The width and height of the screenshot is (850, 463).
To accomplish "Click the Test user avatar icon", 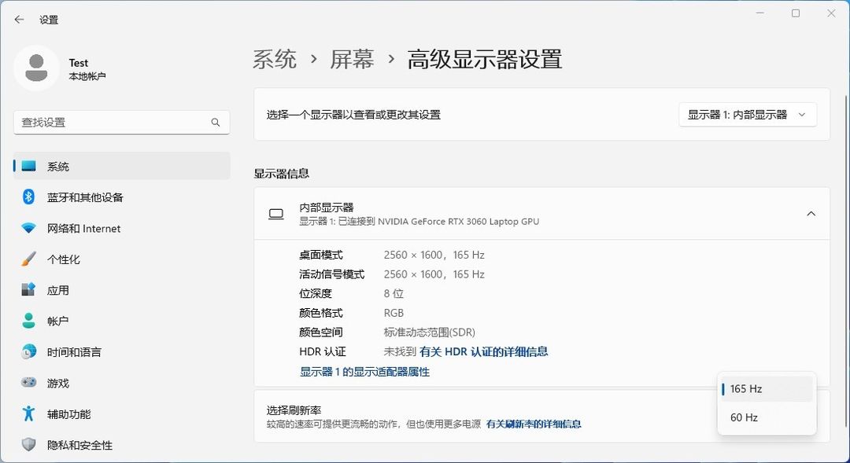I will click(36, 68).
